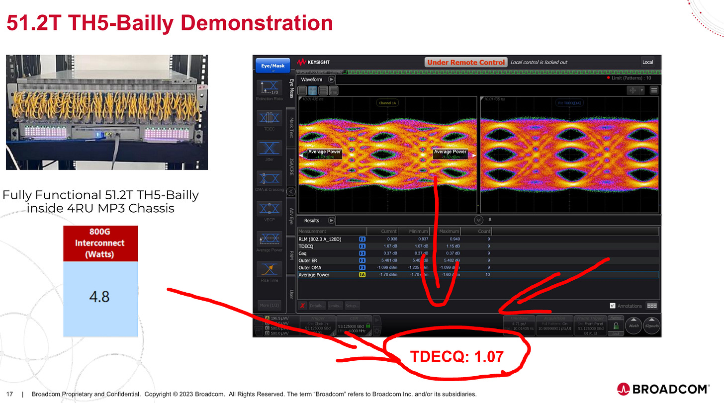Choose the fourth waveform layout icon
The image size is (724, 403).
[x=334, y=90]
